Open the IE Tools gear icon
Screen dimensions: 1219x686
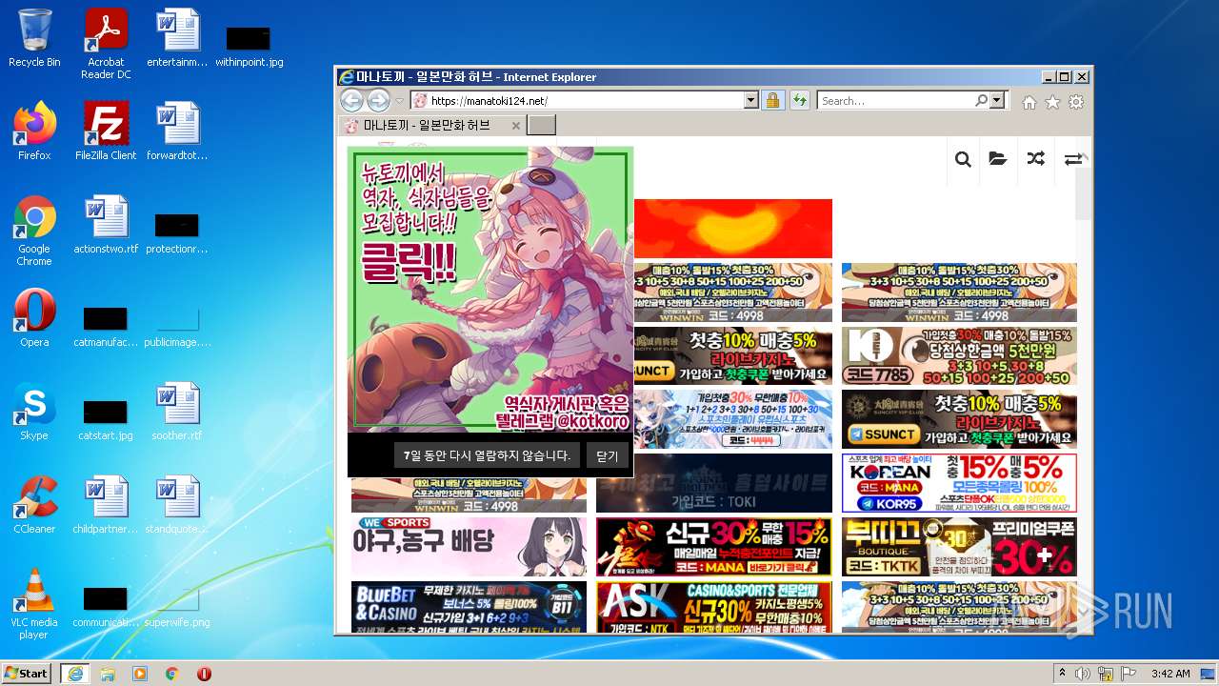[1076, 102]
